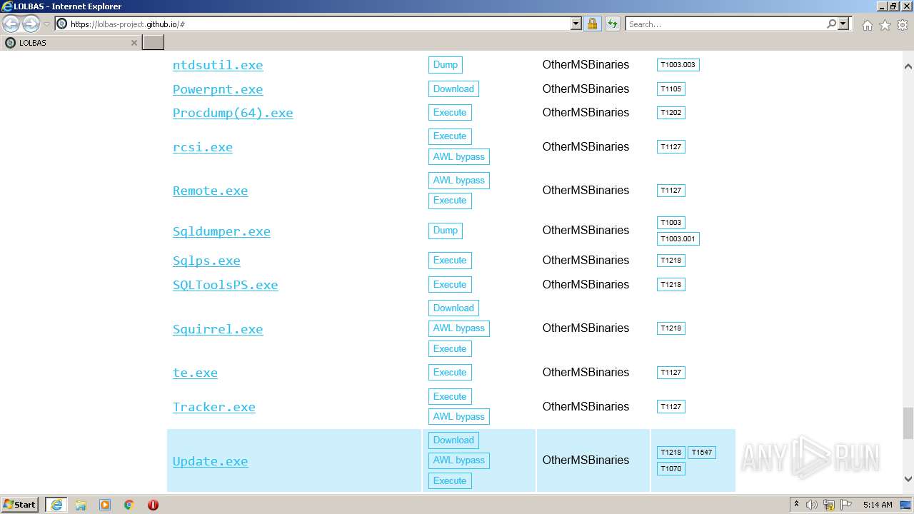Go back with the browser Back arrow
The width and height of the screenshot is (914, 514).
(x=11, y=24)
